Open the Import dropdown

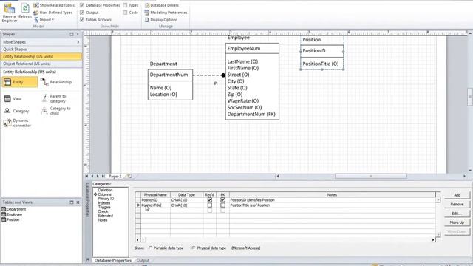tap(44, 20)
